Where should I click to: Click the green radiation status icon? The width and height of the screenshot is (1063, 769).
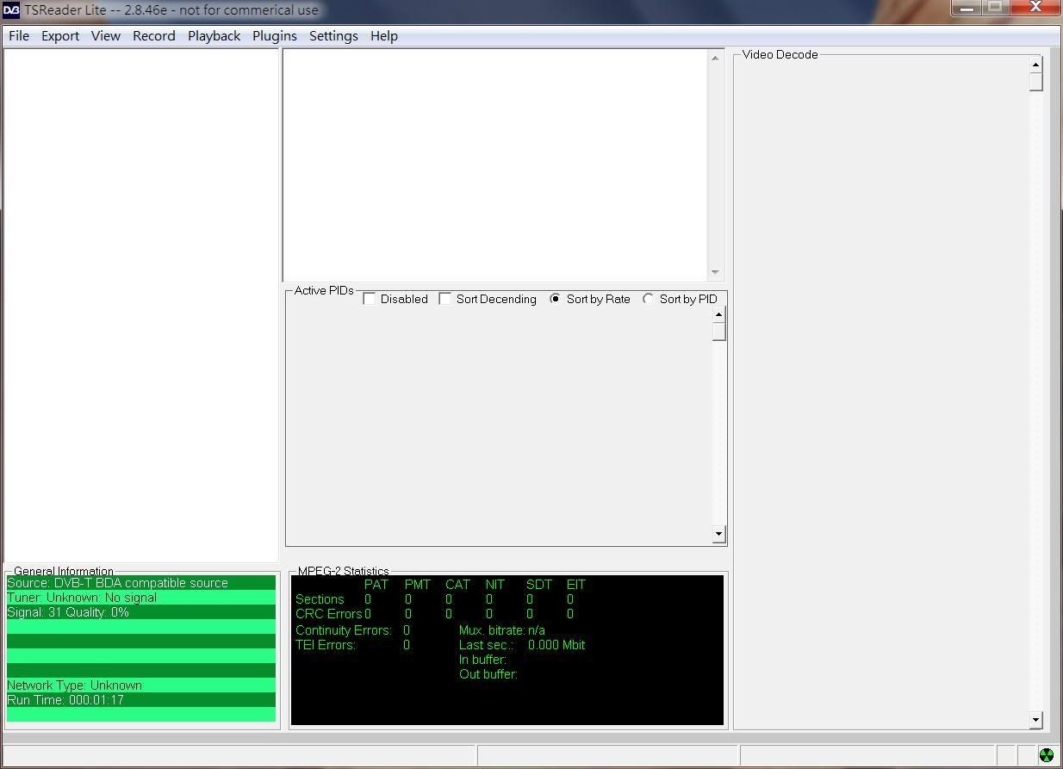point(1047,755)
